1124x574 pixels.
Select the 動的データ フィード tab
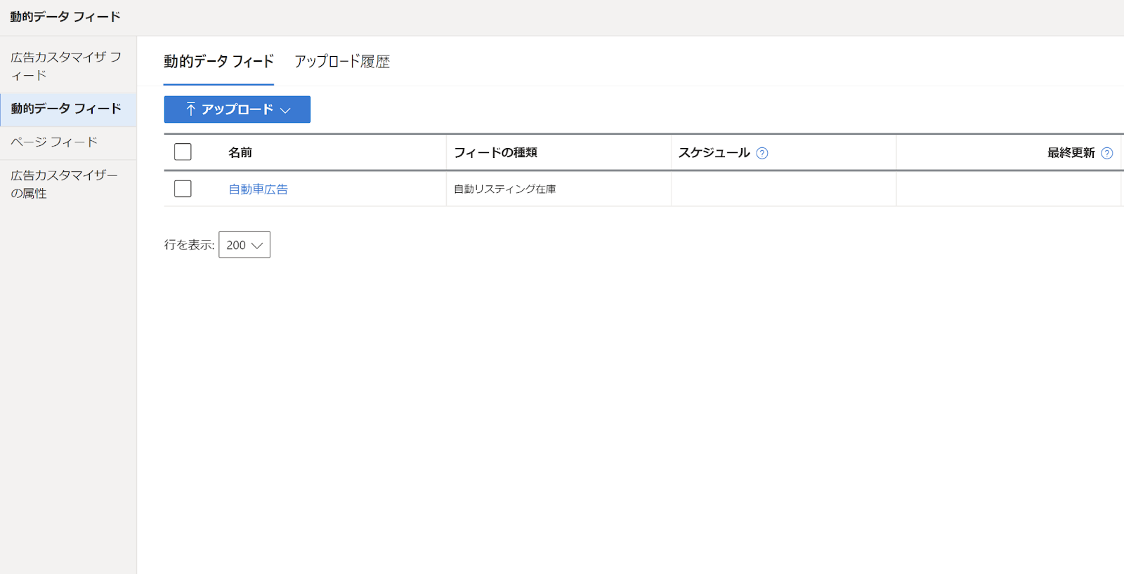pyautogui.click(x=218, y=62)
